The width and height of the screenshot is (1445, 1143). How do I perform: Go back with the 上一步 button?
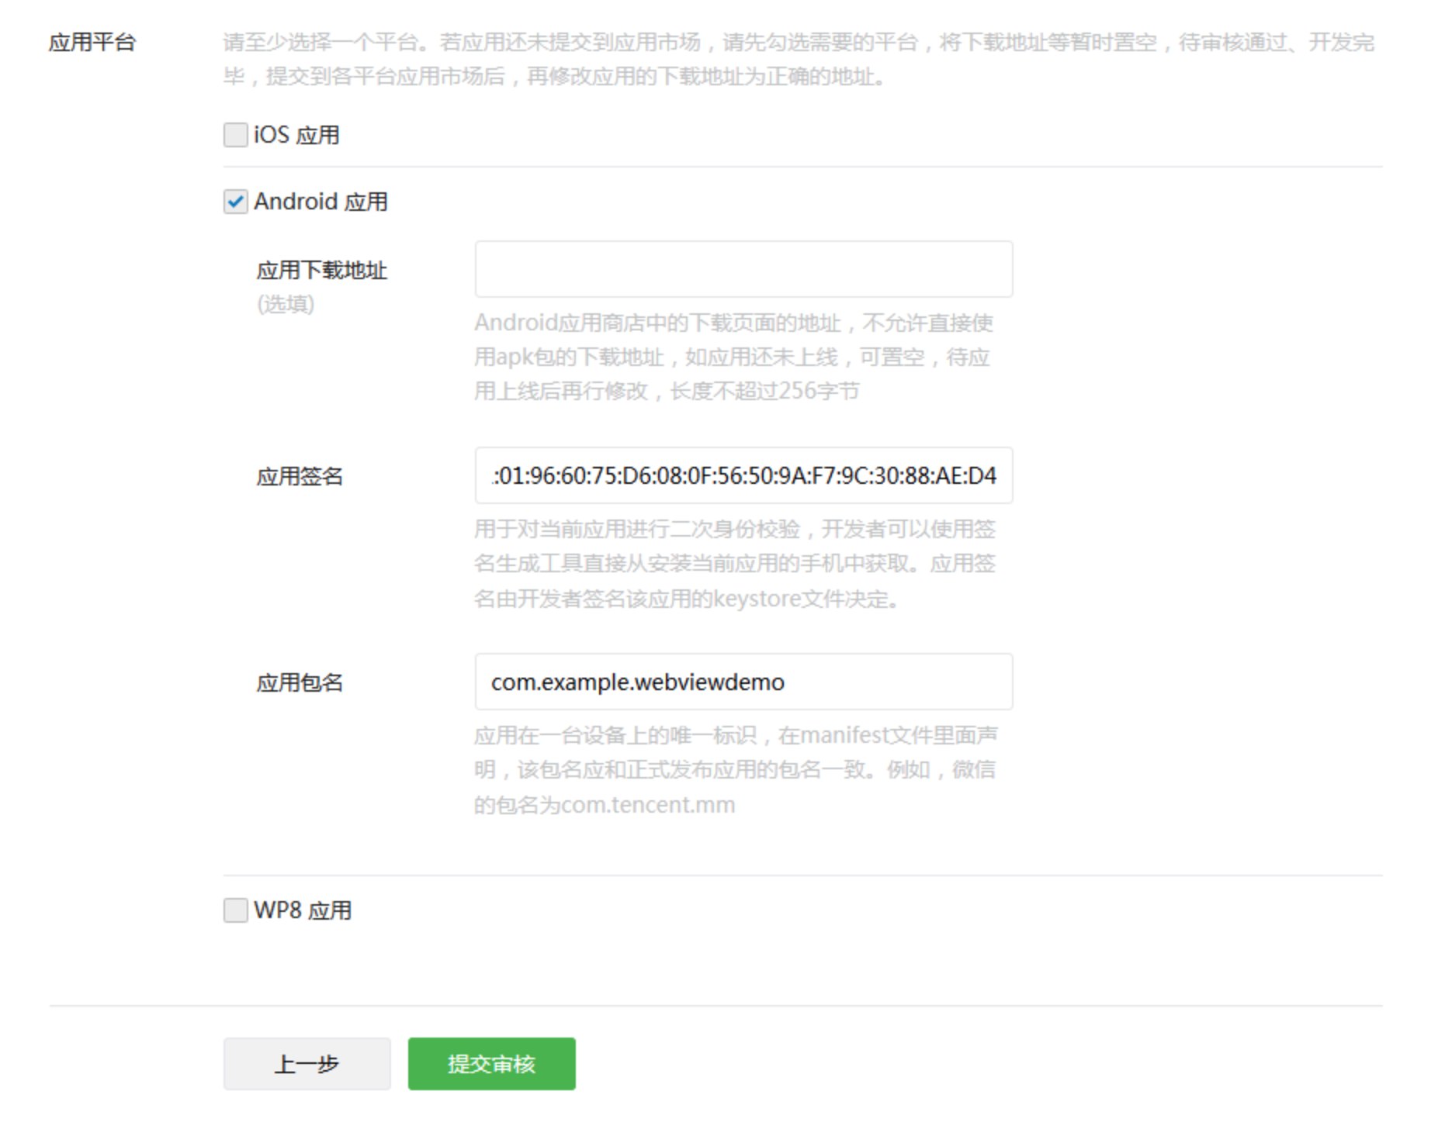point(307,1064)
